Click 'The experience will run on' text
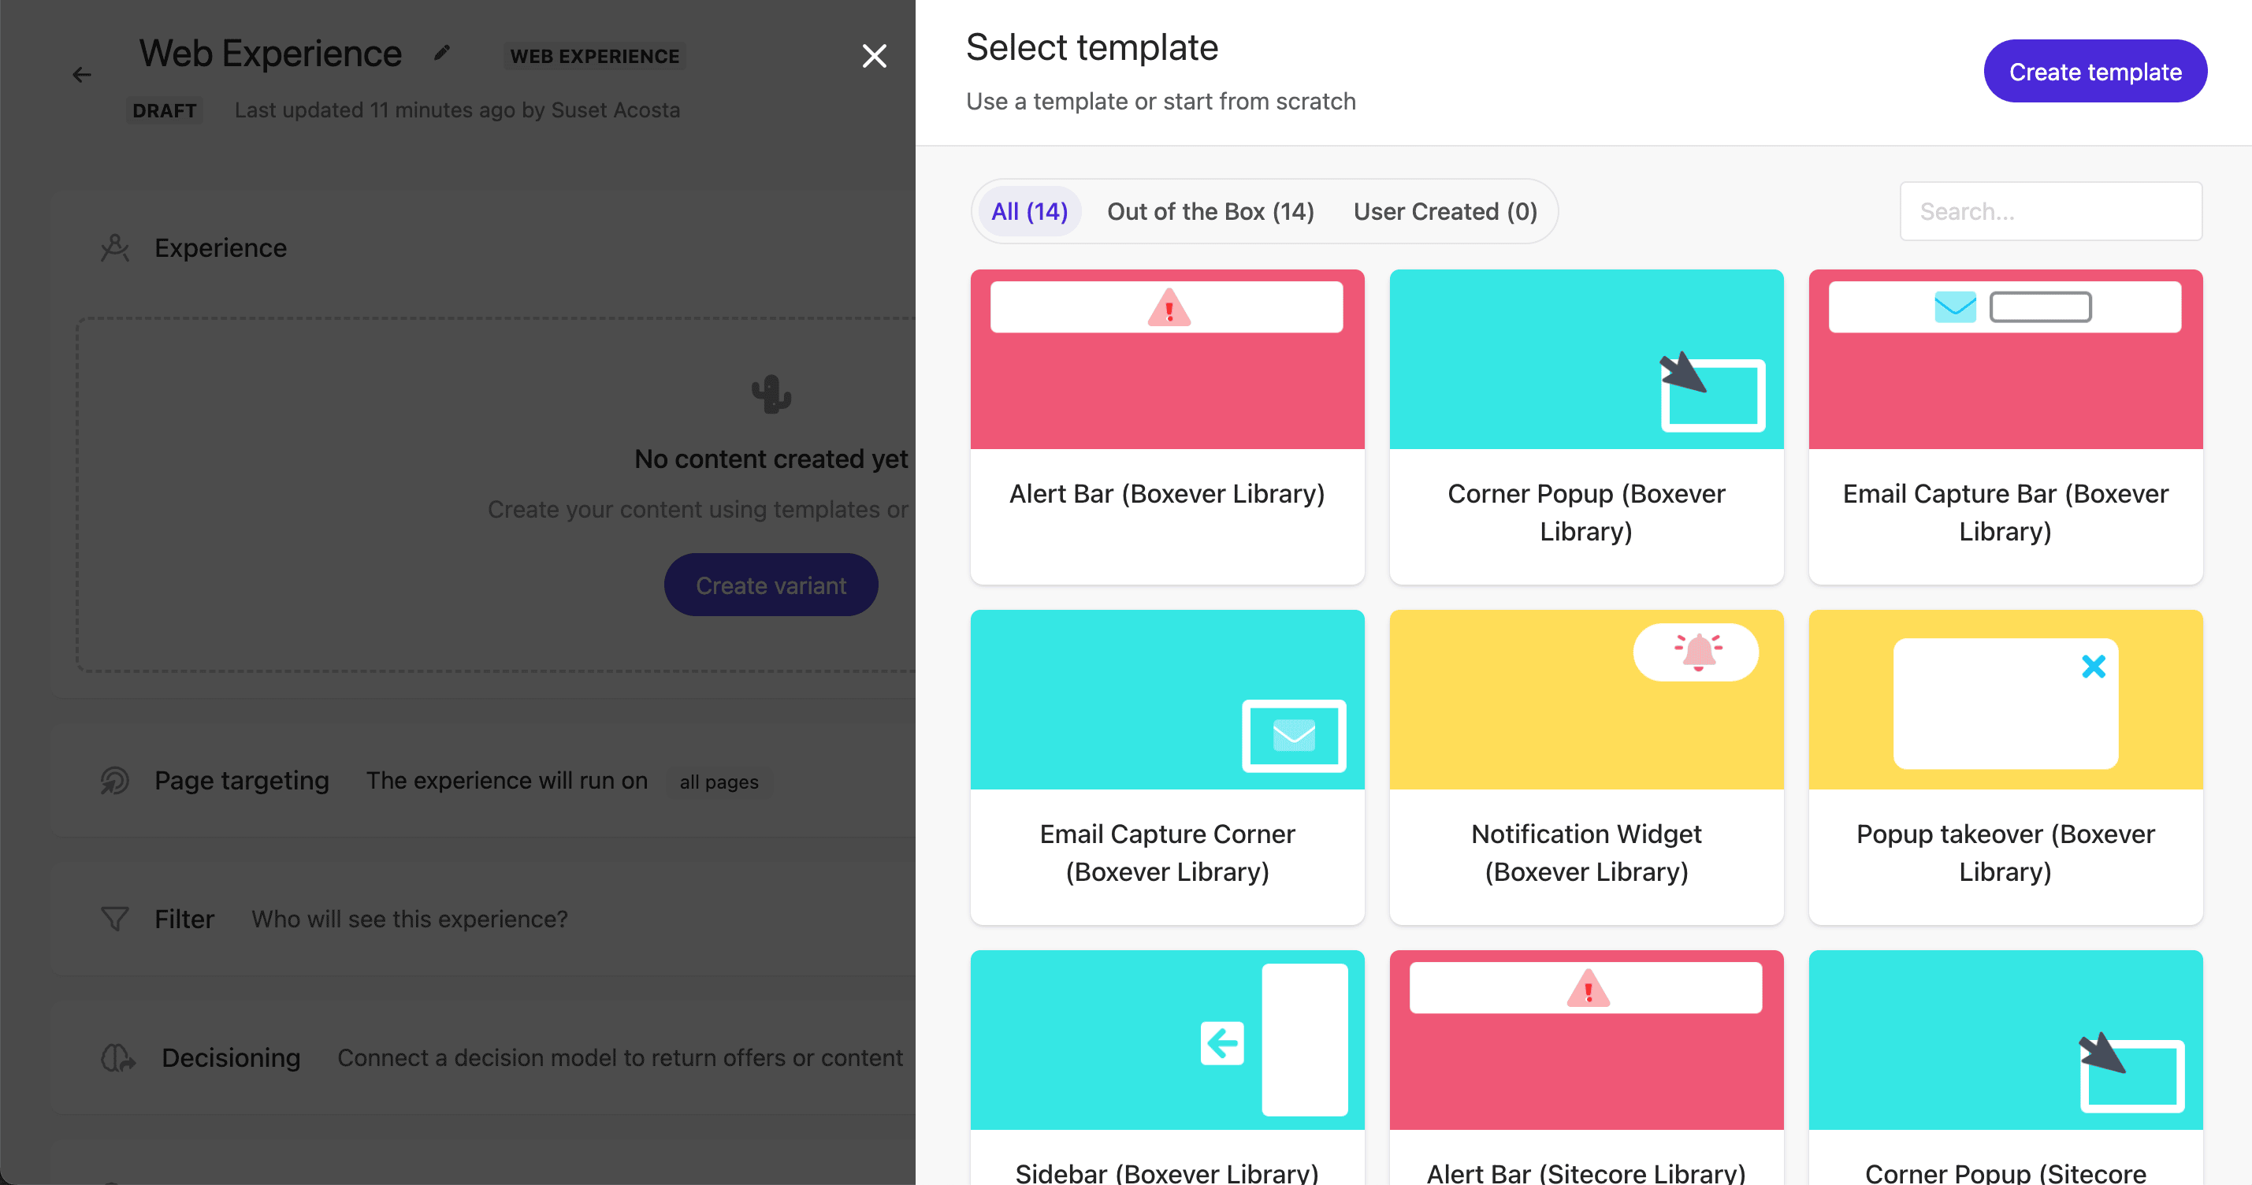The width and height of the screenshot is (2252, 1185). [x=506, y=780]
